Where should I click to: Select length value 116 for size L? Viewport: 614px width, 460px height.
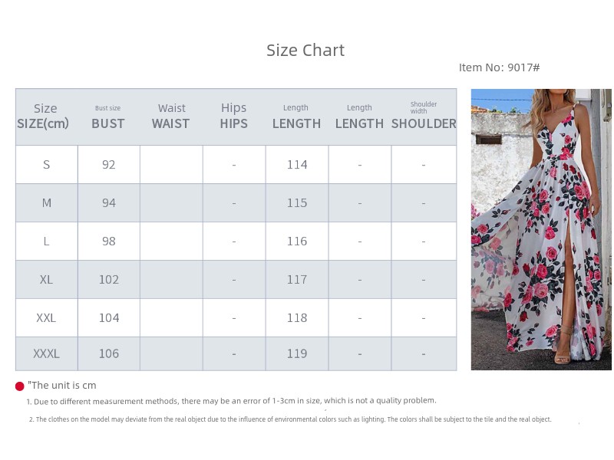pos(297,242)
